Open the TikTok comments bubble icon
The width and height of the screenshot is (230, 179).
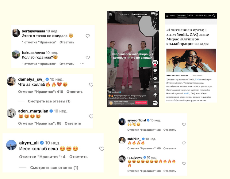(x=155, y=79)
